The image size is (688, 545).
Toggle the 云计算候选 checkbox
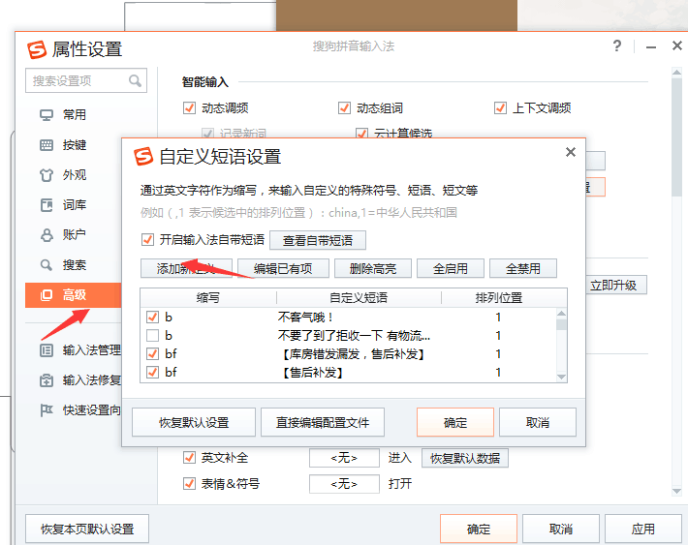coord(362,133)
